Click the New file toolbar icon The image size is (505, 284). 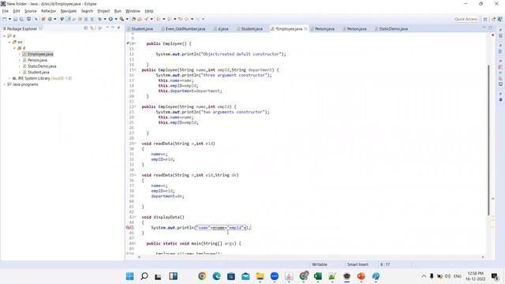(5, 19)
